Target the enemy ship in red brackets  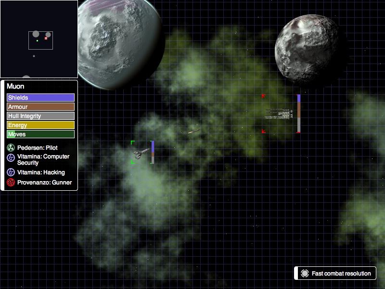pyautogui.click(x=279, y=114)
